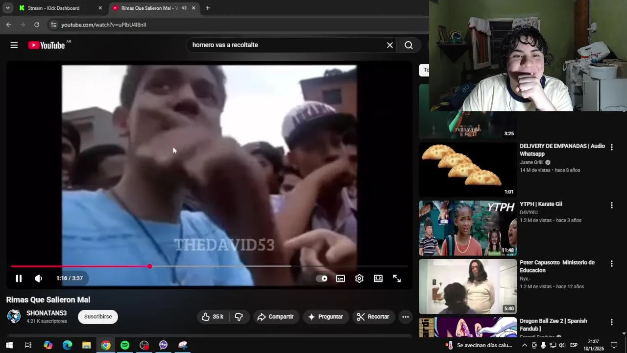Show hidden system tray icons
Viewport: 627px width, 353px height.
pyautogui.click(x=525, y=345)
